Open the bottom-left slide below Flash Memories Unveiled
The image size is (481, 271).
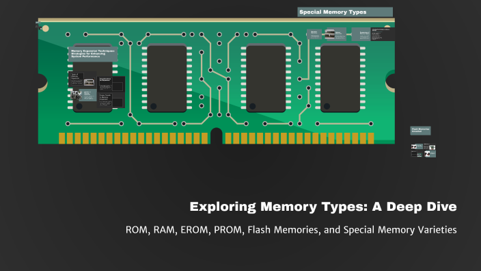[417, 153]
